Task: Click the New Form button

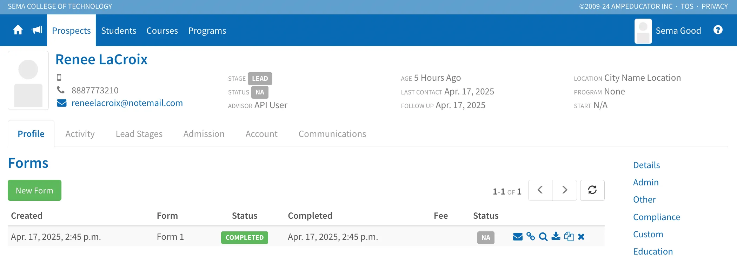Action: 34,190
